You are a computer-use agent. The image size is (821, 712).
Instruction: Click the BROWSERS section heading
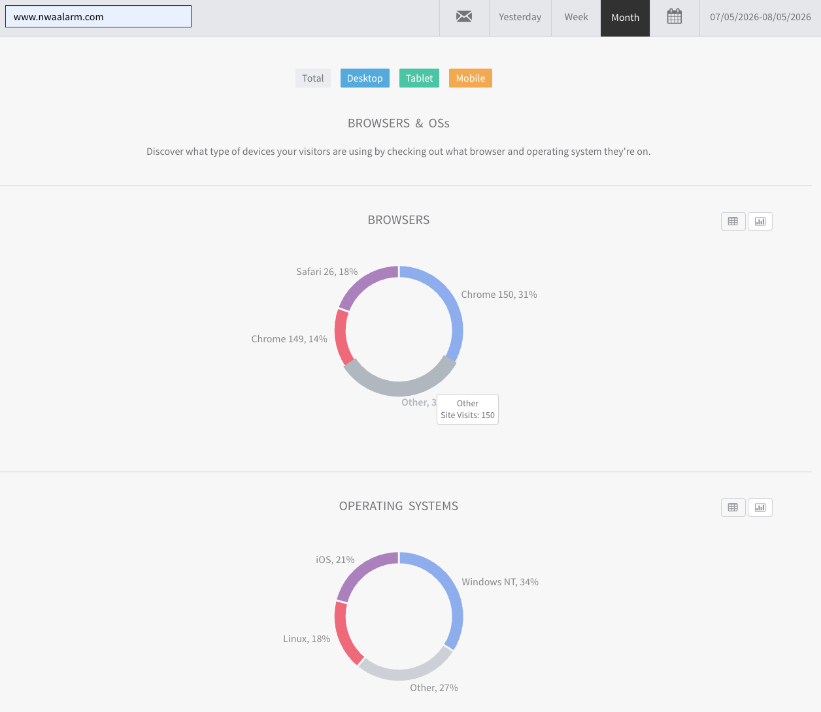(x=399, y=220)
